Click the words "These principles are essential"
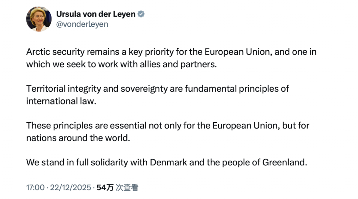The width and height of the screenshot is (358, 199). (x=85, y=126)
